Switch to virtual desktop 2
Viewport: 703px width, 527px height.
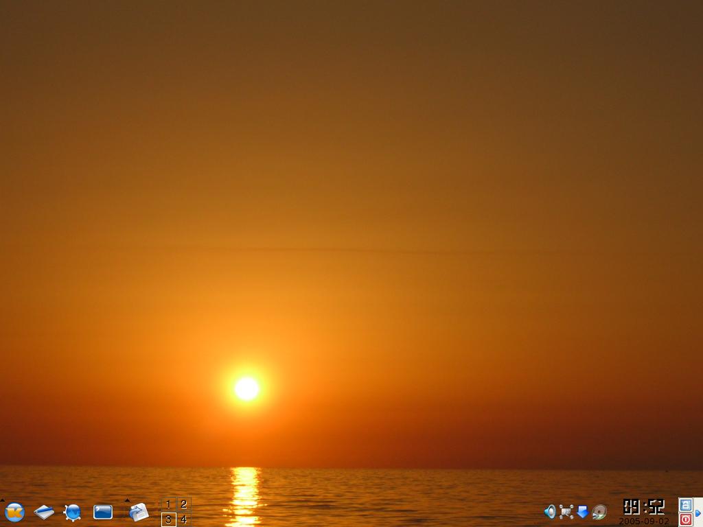184,504
